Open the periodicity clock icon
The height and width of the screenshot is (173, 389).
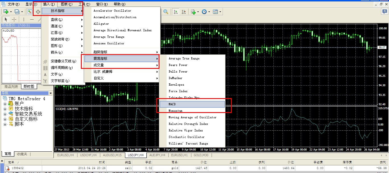(204, 12)
